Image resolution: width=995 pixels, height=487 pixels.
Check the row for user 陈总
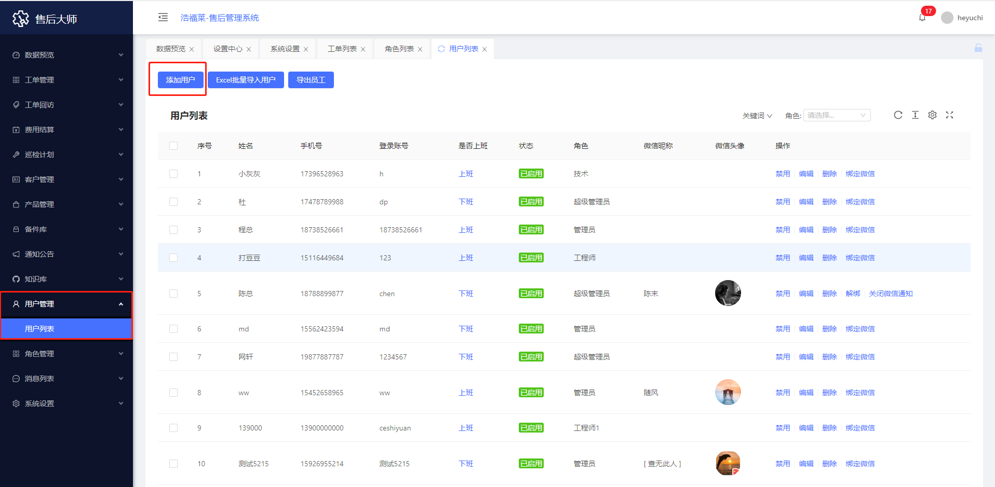[173, 294]
